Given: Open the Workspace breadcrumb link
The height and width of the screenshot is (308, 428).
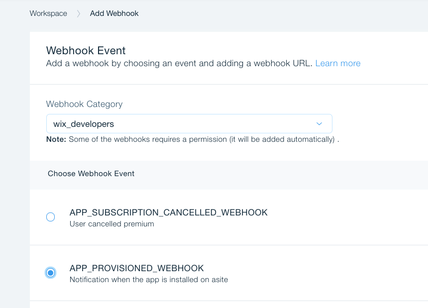Looking at the screenshot, I should pos(48,13).
